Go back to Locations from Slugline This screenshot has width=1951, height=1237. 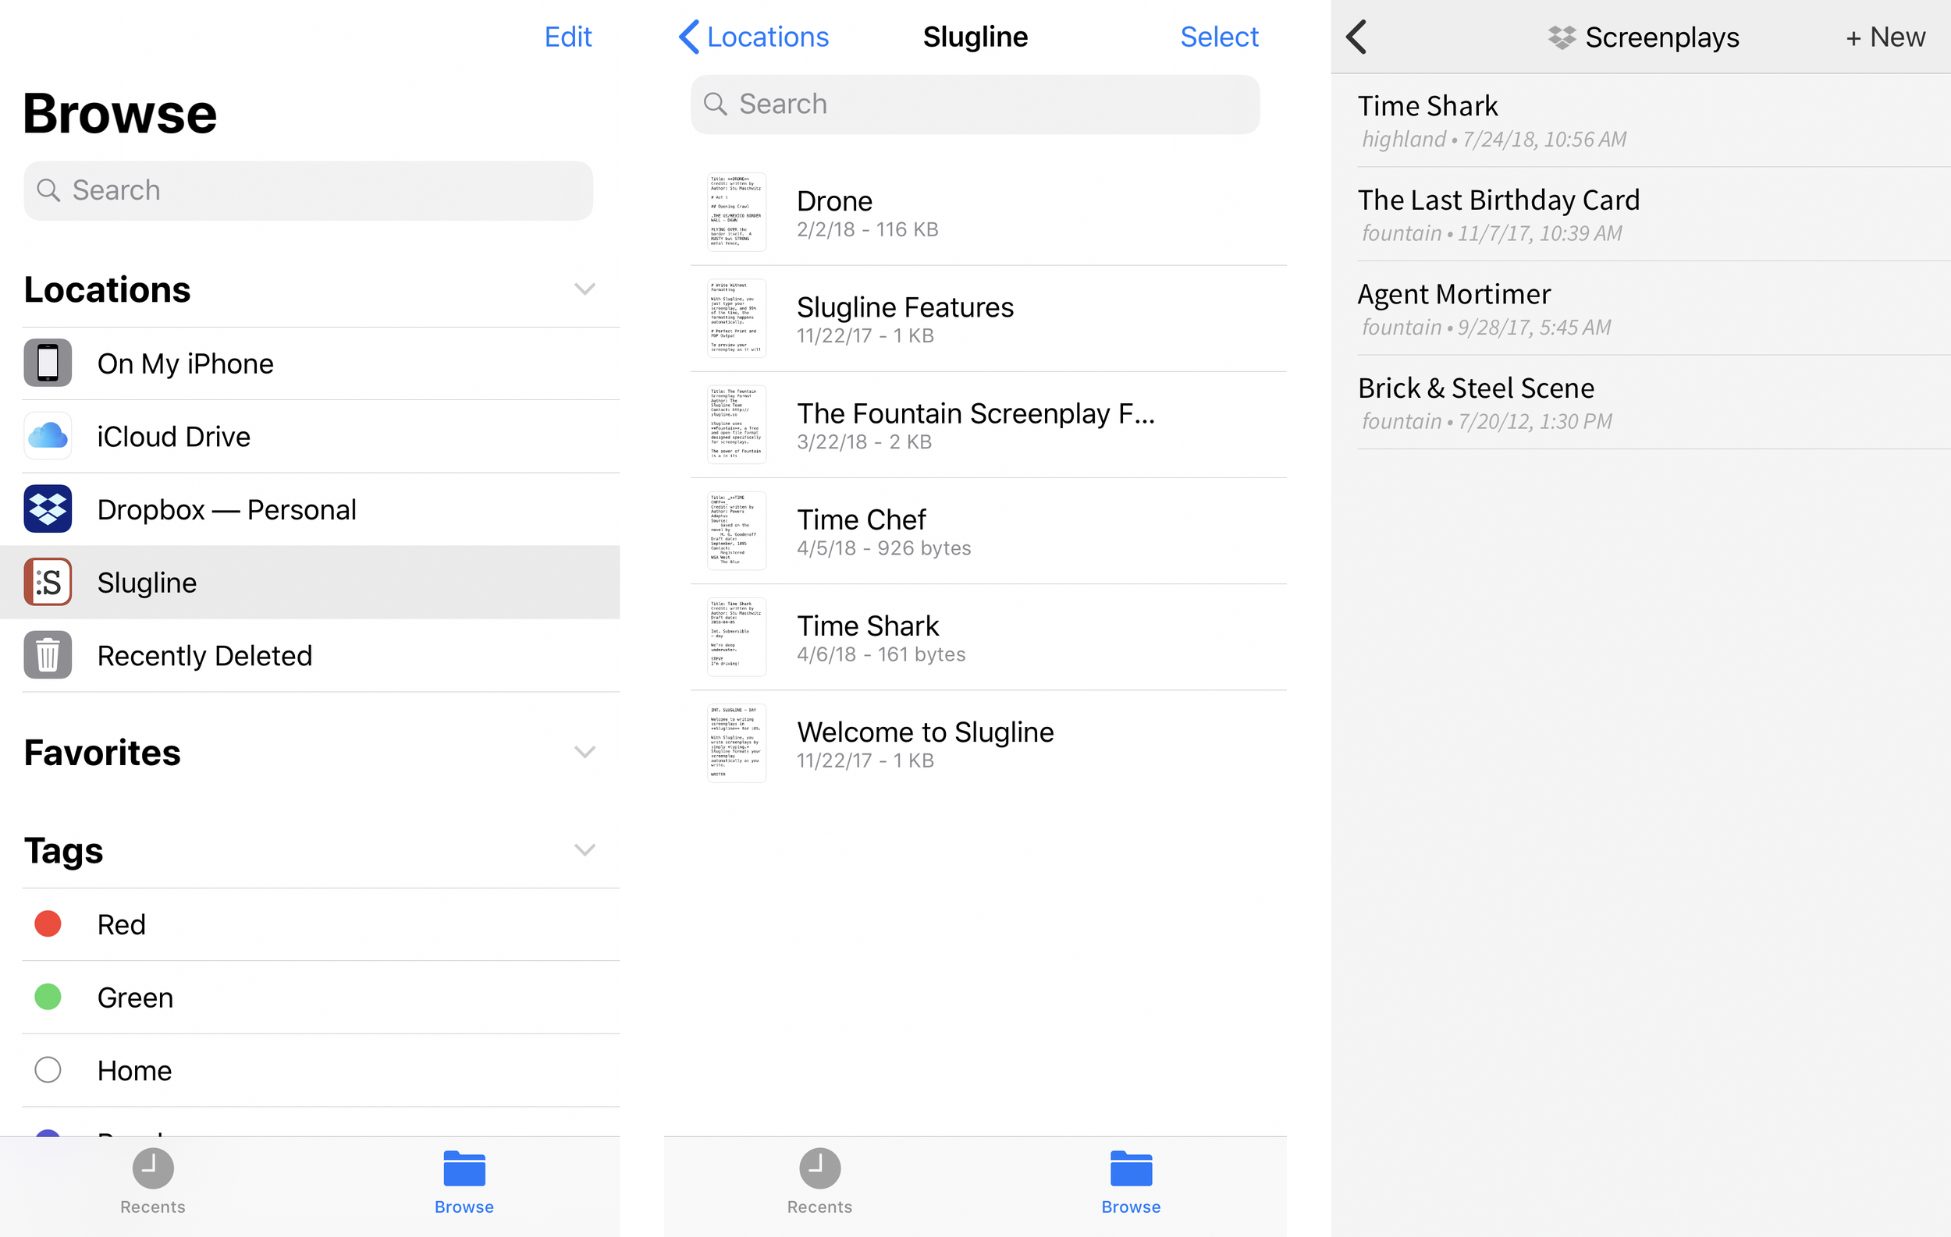click(x=754, y=37)
